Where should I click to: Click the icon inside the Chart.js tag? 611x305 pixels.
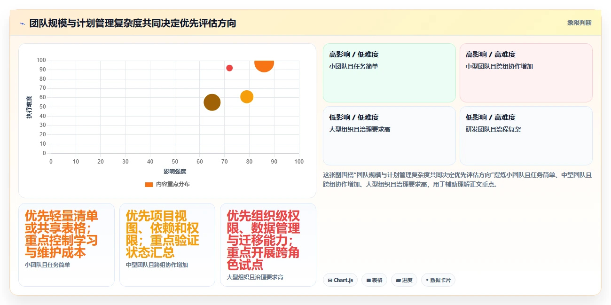(x=330, y=280)
